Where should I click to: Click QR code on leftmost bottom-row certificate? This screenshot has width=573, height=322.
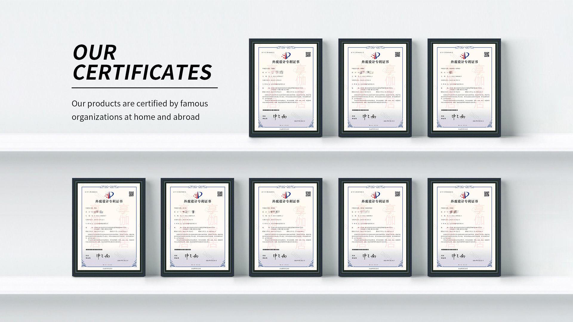pos(131,194)
